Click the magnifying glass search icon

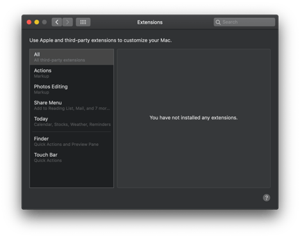pyautogui.click(x=218, y=22)
